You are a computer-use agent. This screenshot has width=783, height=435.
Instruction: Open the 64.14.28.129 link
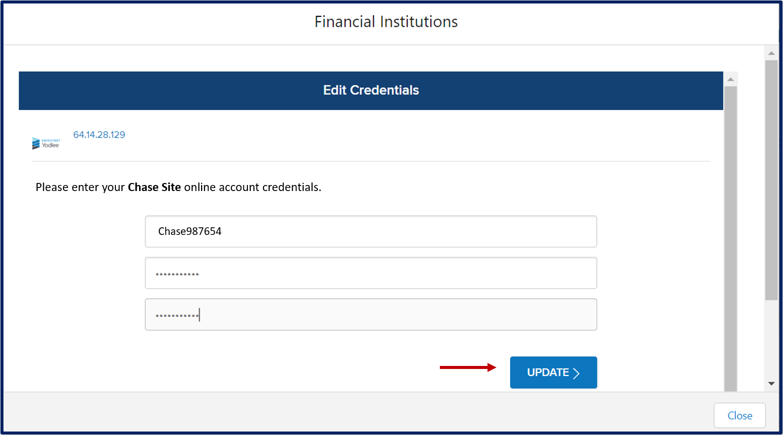[x=99, y=135]
